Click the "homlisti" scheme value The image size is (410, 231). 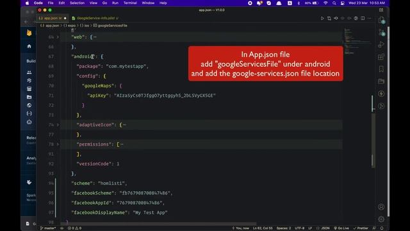(x=111, y=184)
